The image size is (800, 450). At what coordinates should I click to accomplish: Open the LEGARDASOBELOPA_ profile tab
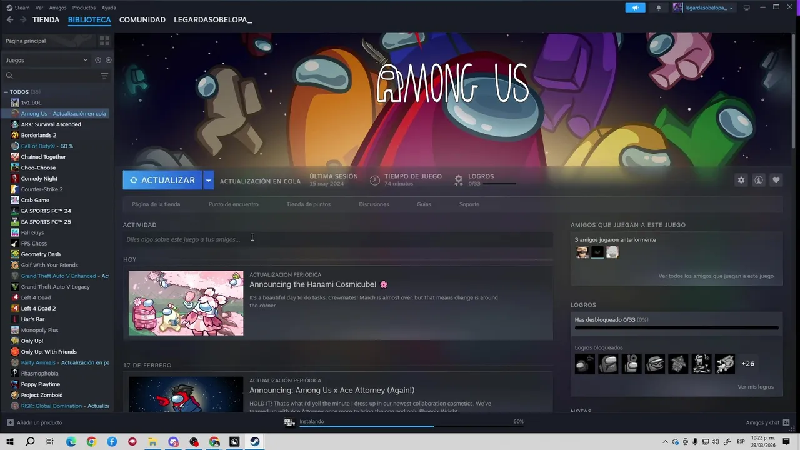tap(213, 20)
